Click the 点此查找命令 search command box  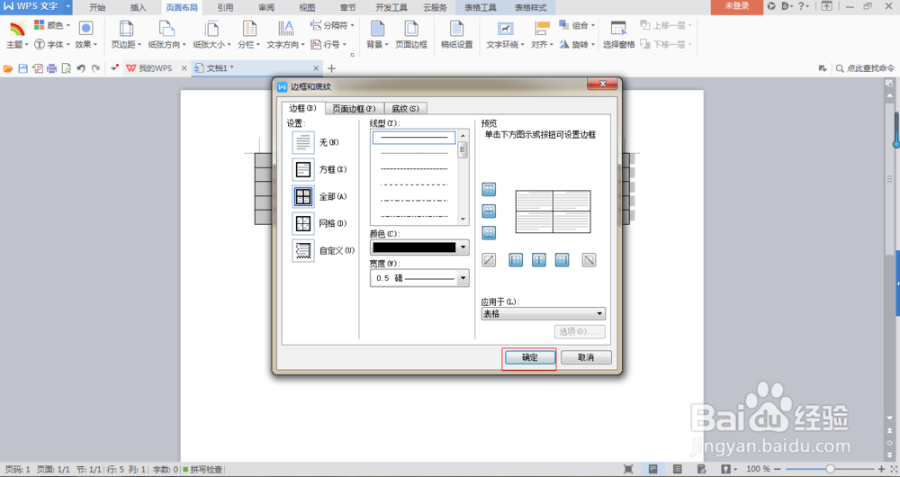tap(865, 68)
